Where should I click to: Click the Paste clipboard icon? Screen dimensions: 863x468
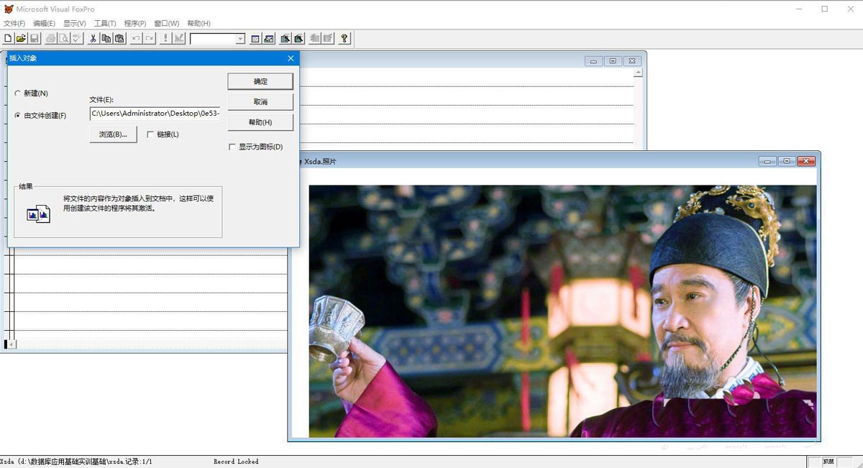pos(119,39)
